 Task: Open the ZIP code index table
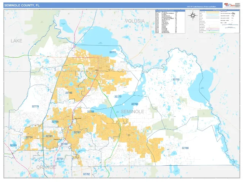[170, 22]
